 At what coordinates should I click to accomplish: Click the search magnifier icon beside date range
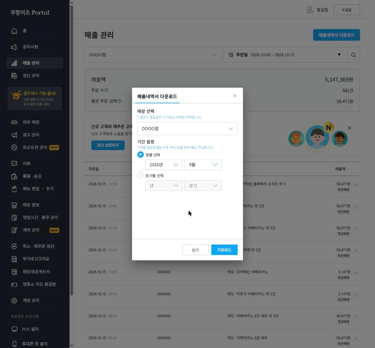(x=353, y=55)
